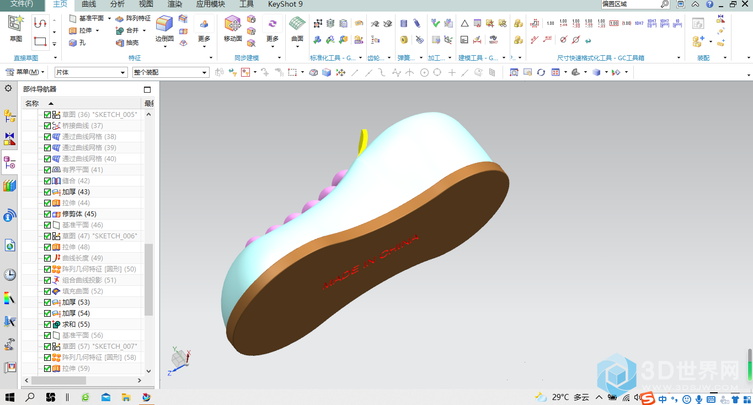This screenshot has width=753, height=405.
Task: Click the 名称 column header
Action: click(82, 103)
